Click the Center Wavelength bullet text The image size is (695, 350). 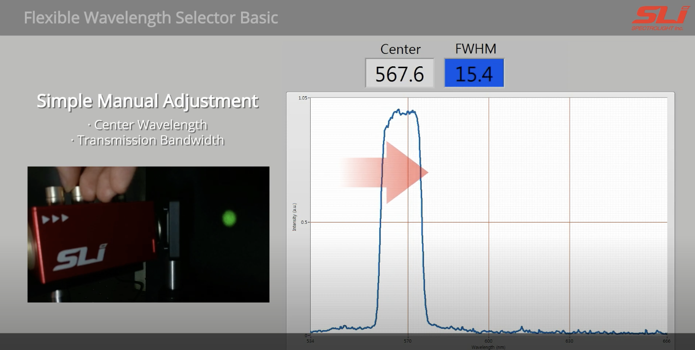tap(148, 125)
